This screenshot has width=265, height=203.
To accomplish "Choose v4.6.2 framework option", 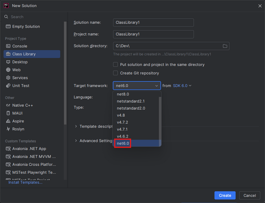I will [x=136, y=136].
